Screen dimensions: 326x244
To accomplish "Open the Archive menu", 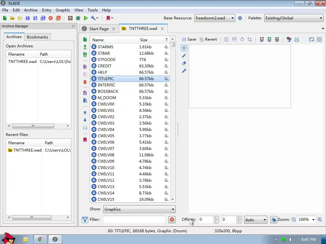I will (x=31, y=10).
